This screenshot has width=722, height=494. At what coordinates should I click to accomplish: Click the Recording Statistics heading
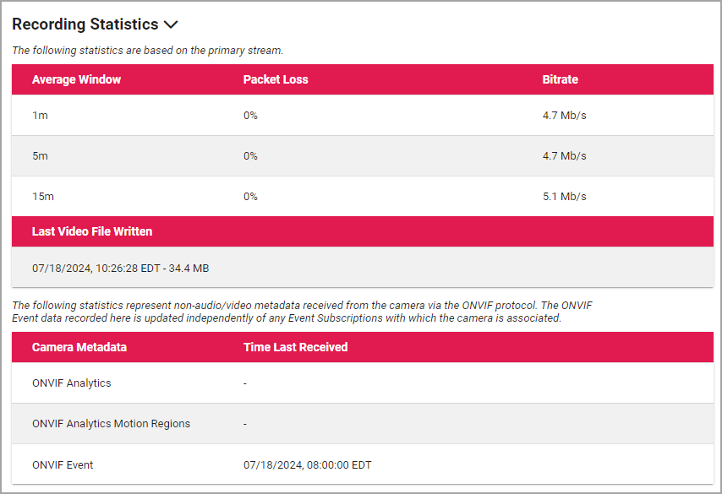click(85, 24)
